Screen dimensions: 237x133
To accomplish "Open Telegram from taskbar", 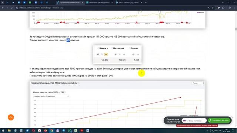I will tap(64, 130).
